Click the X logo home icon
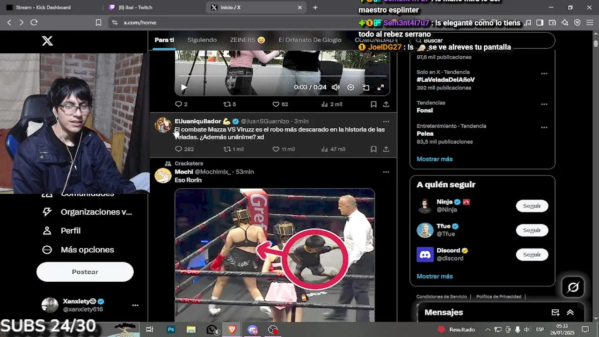This screenshot has width=599, height=337. click(x=47, y=41)
